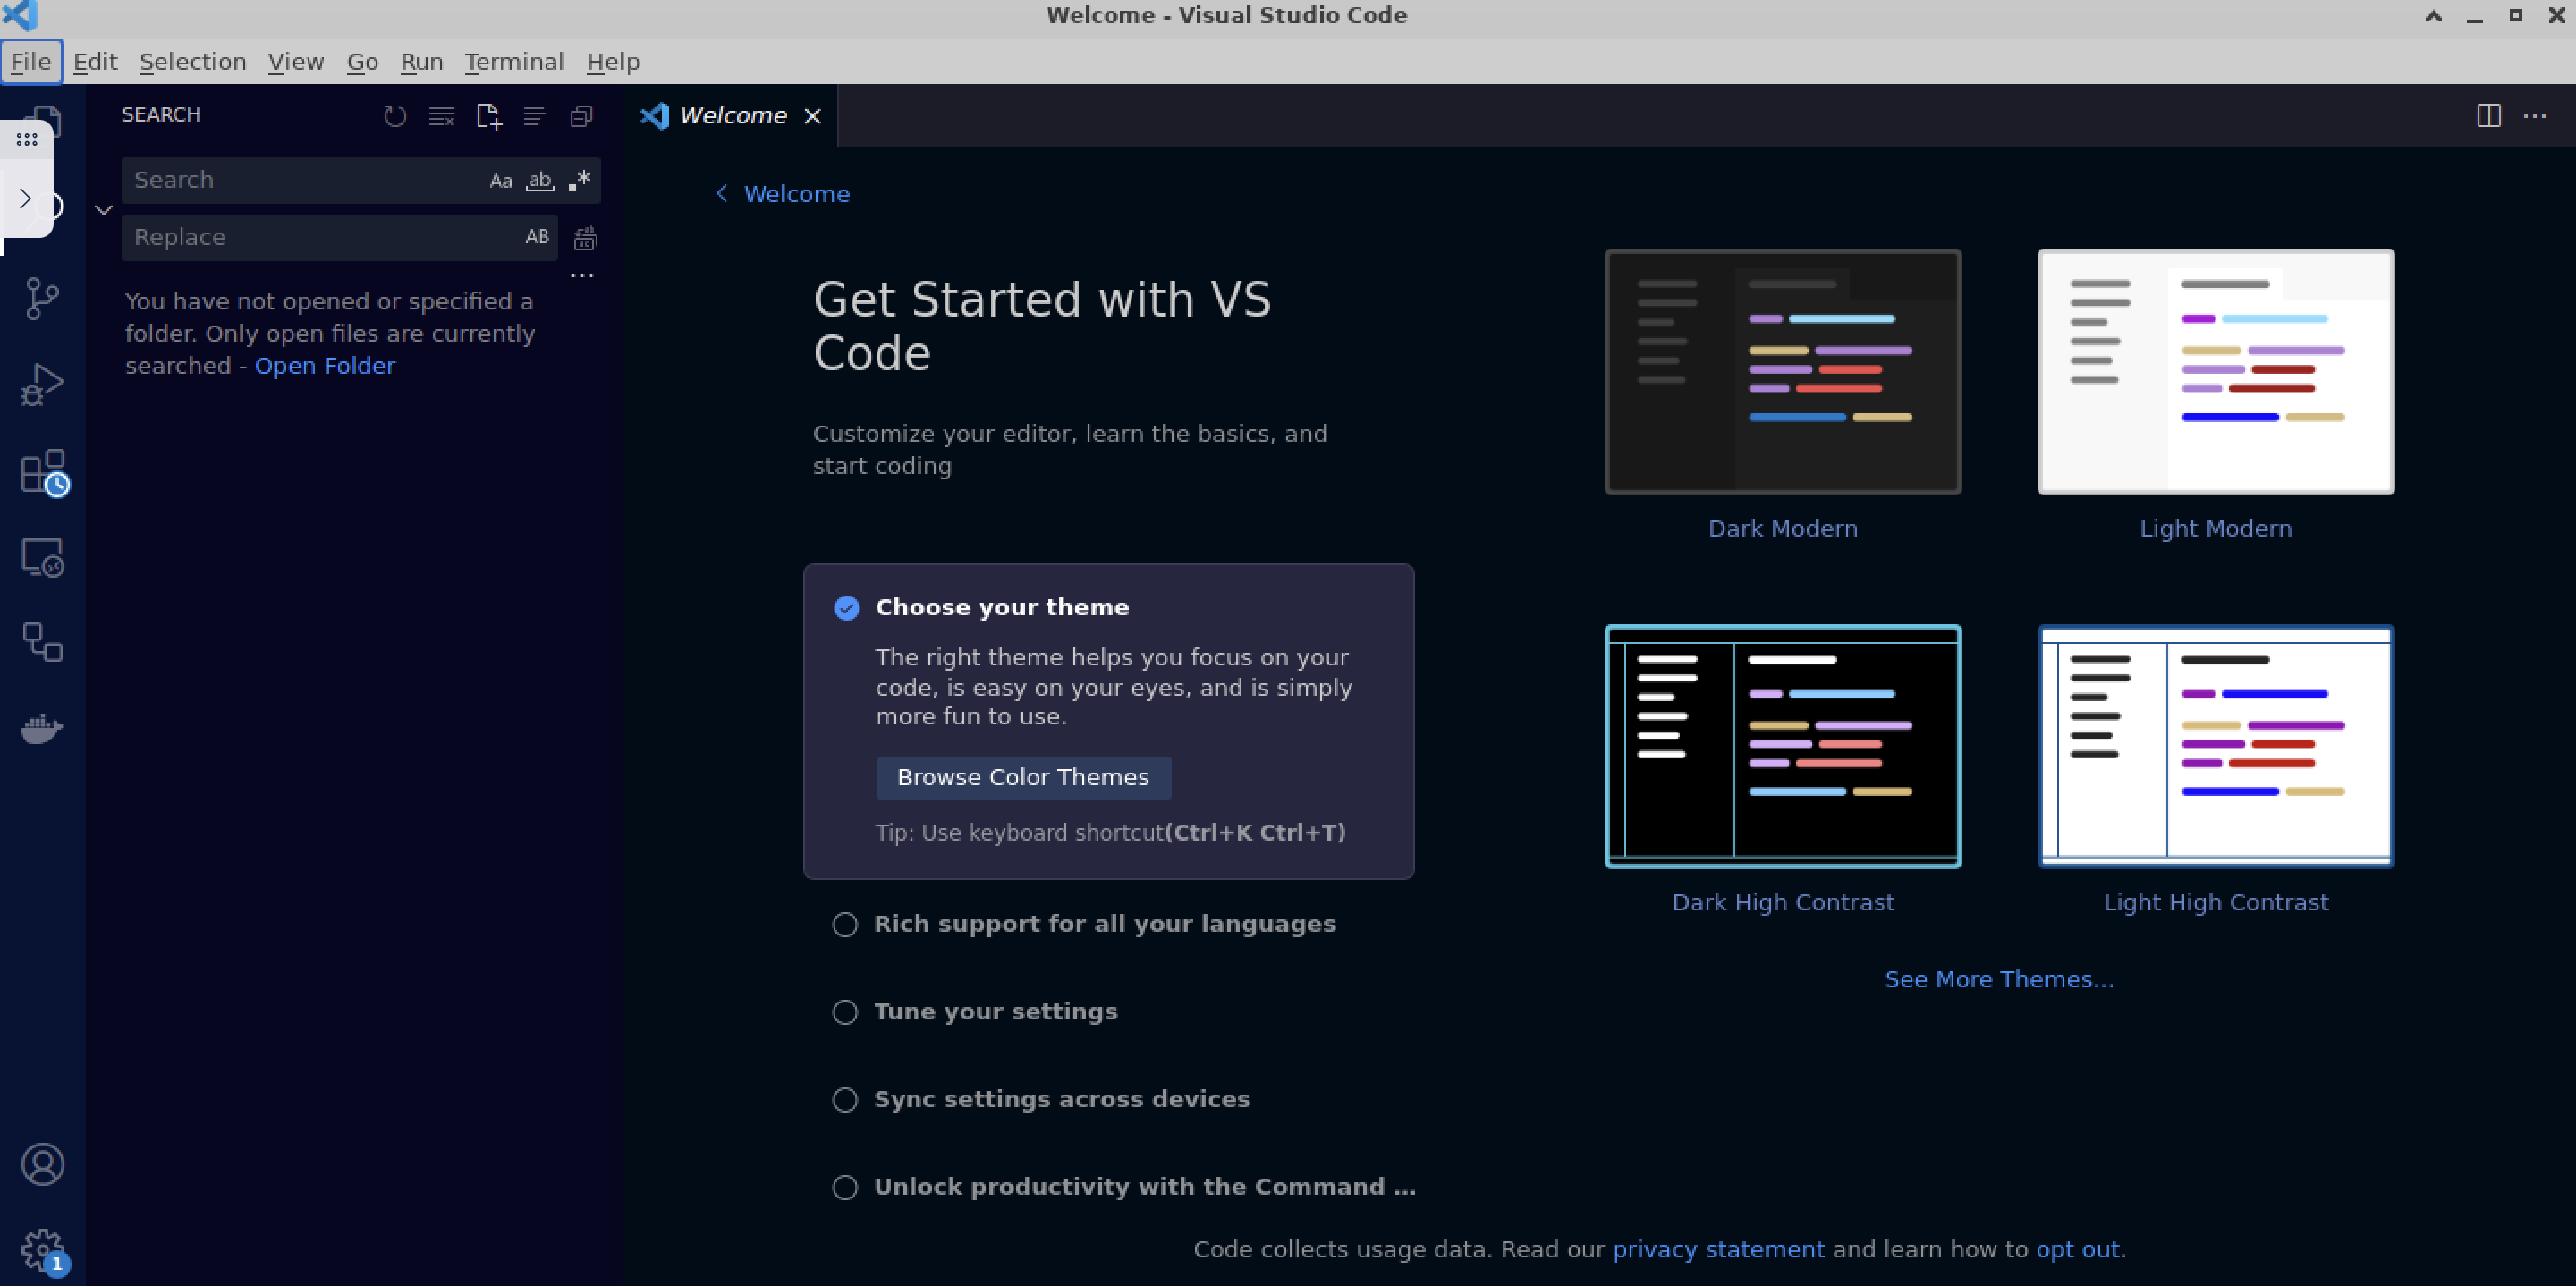This screenshot has height=1286, width=2576.
Task: Click Refresh in the Search panel
Action: pyautogui.click(x=395, y=116)
